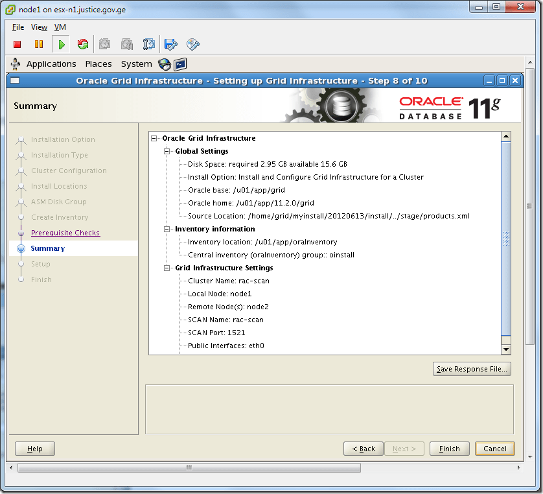The height and width of the screenshot is (494, 543).
Task: Open the System menu
Action: coord(136,64)
